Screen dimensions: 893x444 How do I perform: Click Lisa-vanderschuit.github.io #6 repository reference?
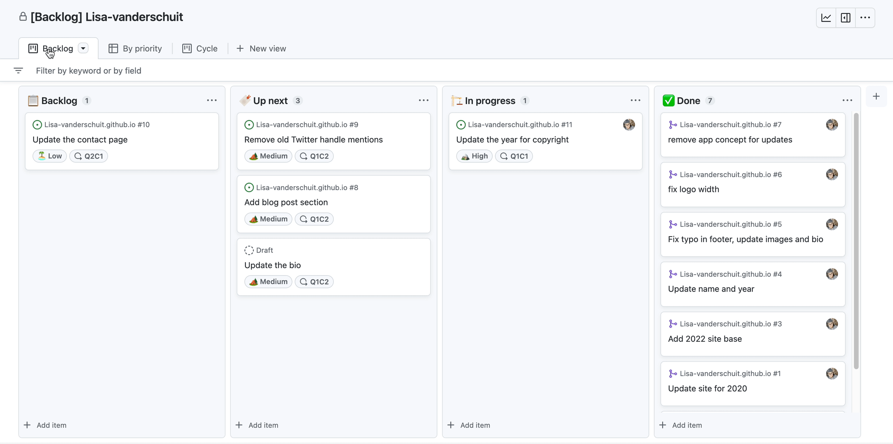pos(731,174)
